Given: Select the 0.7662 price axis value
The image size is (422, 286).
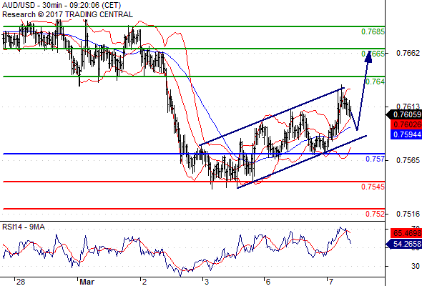Looking at the screenshot, I should tap(408, 53).
